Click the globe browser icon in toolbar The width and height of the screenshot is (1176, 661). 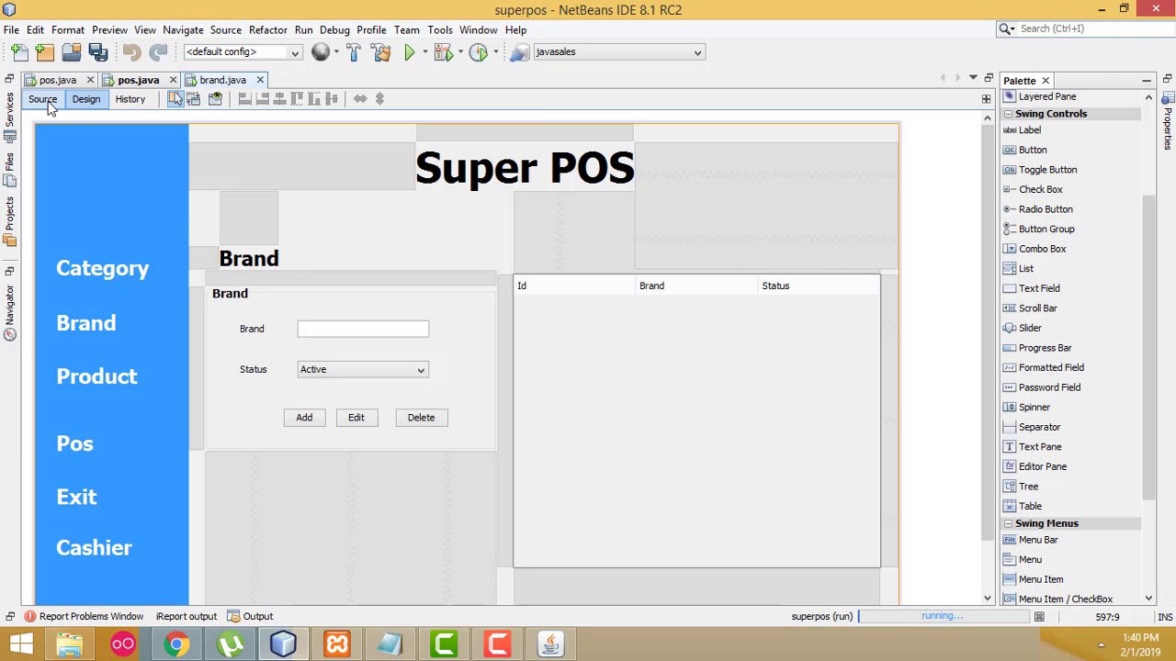point(320,52)
